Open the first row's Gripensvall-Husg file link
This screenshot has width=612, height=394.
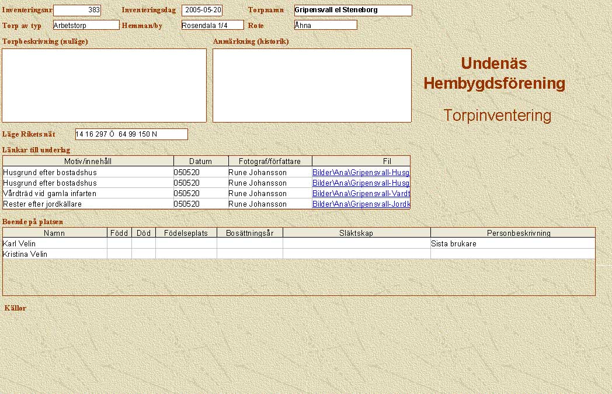(x=361, y=172)
